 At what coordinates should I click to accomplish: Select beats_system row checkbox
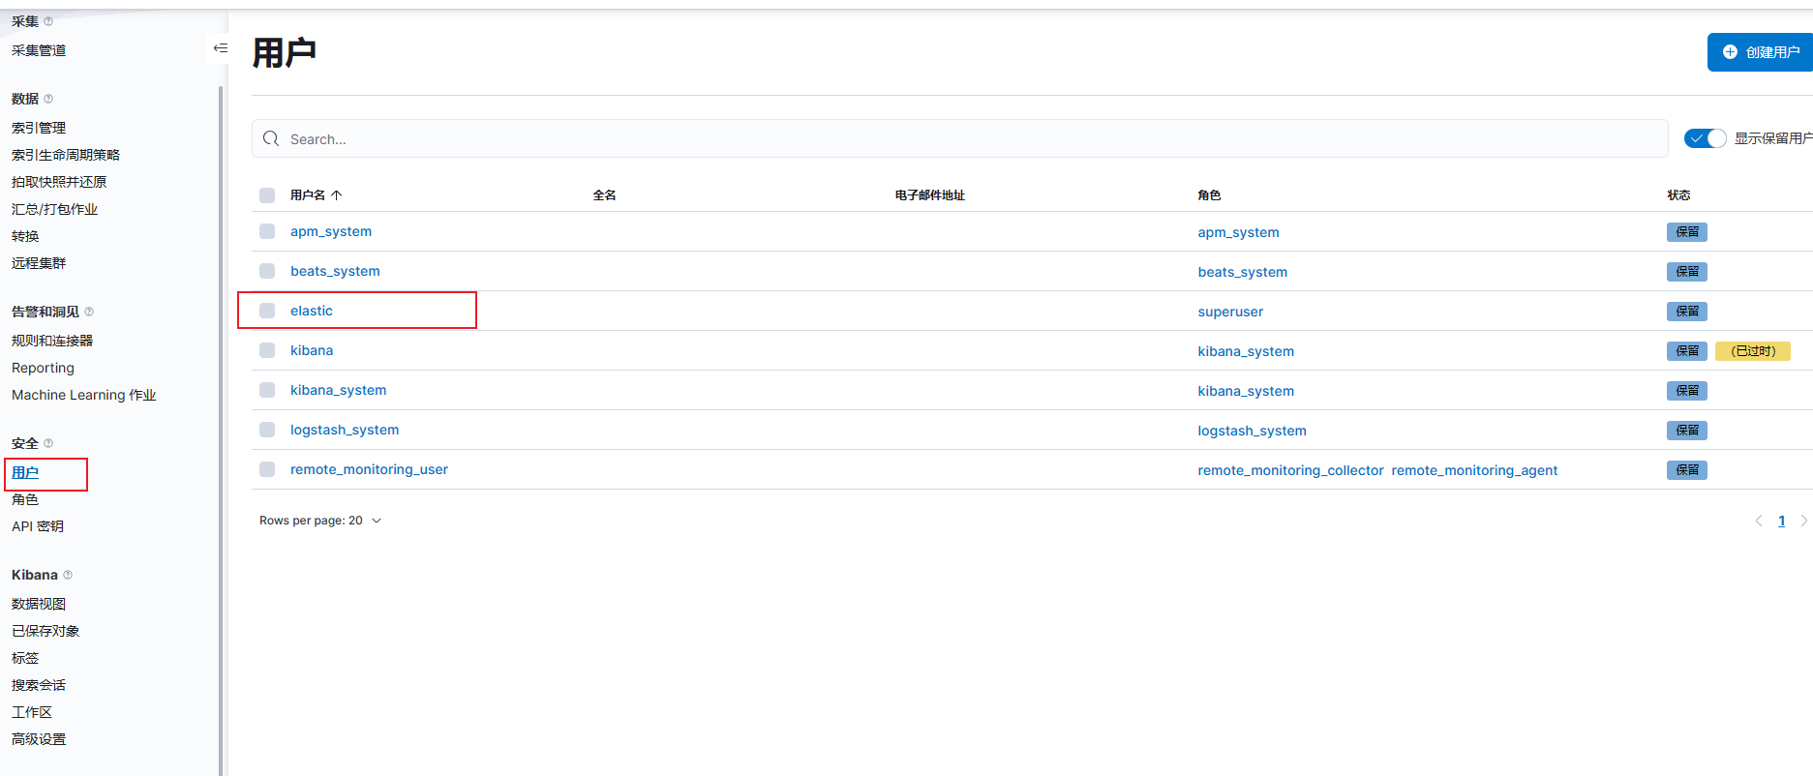coord(267,271)
